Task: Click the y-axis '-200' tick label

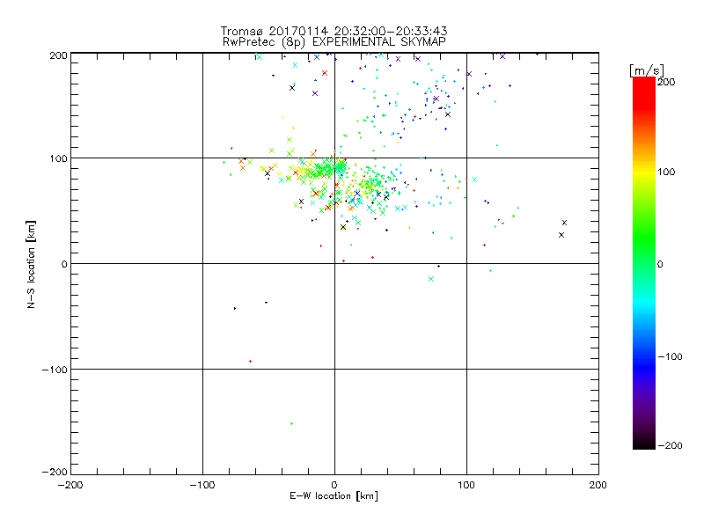Action: [55, 473]
